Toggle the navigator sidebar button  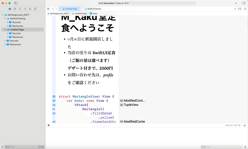[x=16, y=3]
